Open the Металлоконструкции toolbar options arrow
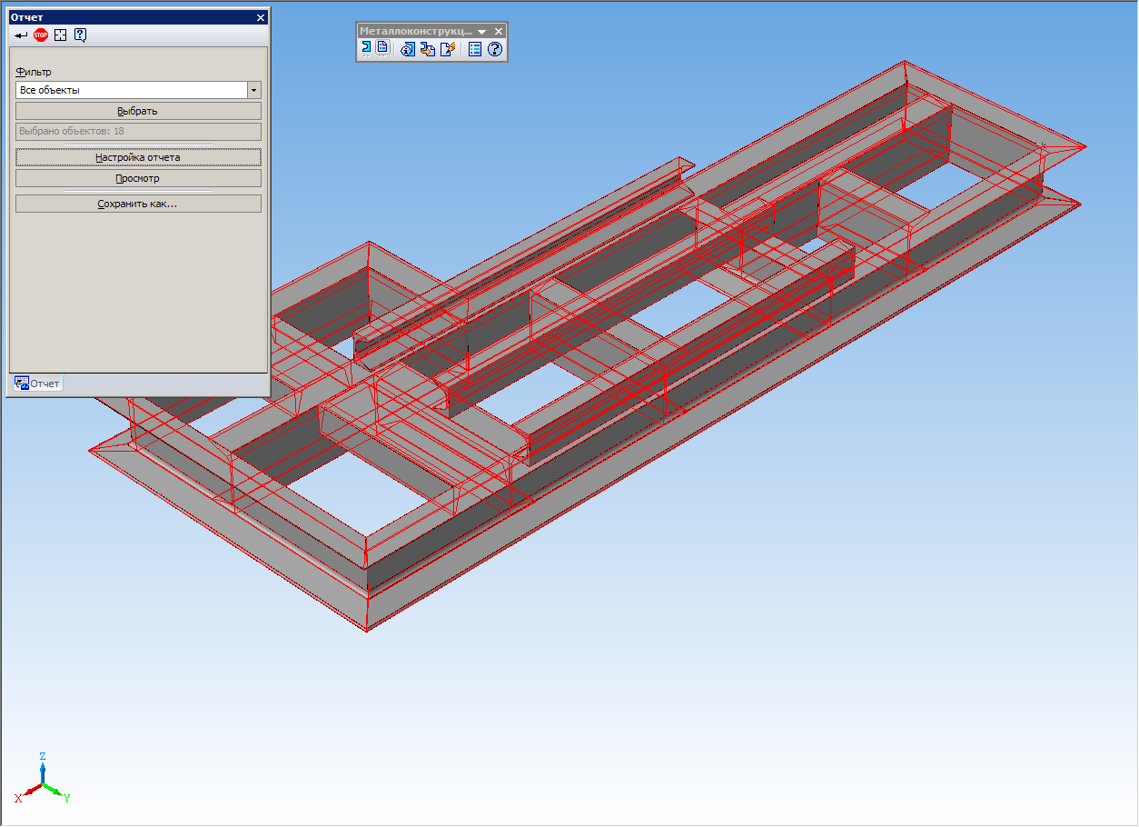 (x=482, y=31)
